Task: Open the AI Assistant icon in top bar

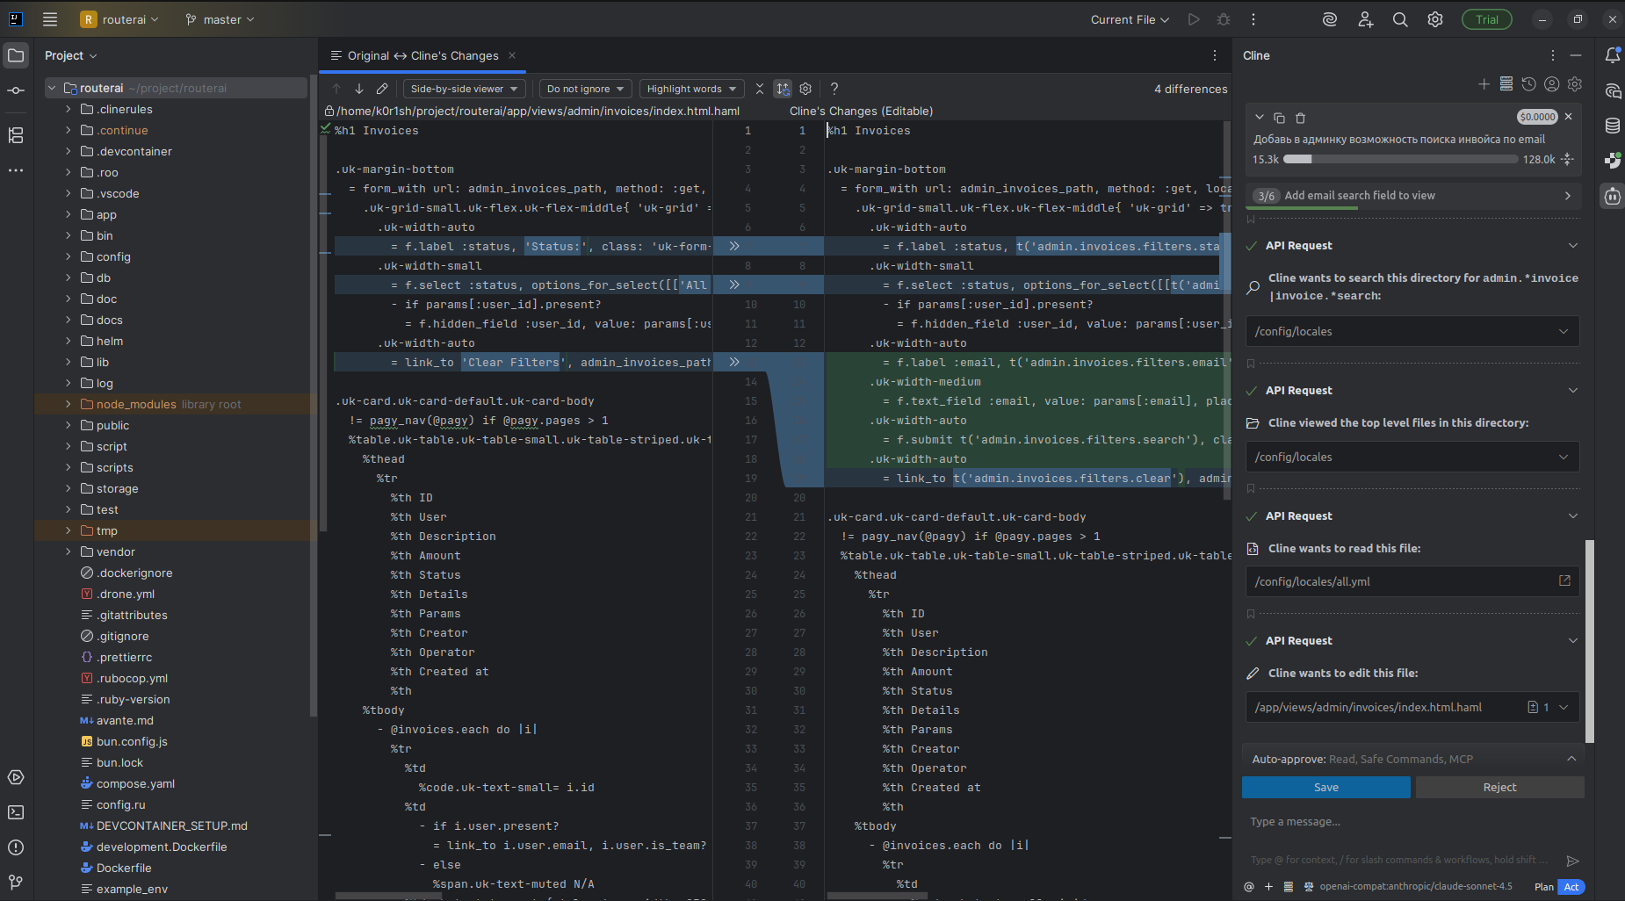Action: pyautogui.click(x=1329, y=18)
